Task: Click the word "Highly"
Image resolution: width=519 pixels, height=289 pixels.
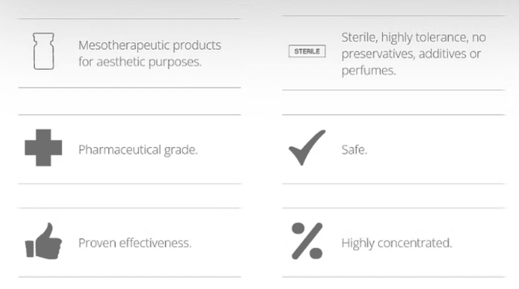Action: click(358, 243)
